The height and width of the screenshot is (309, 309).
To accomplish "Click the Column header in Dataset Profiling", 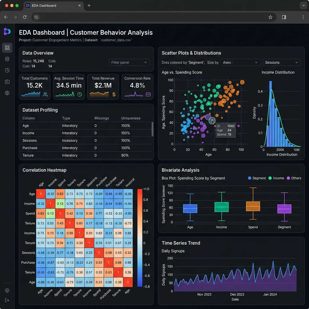I will [29, 118].
